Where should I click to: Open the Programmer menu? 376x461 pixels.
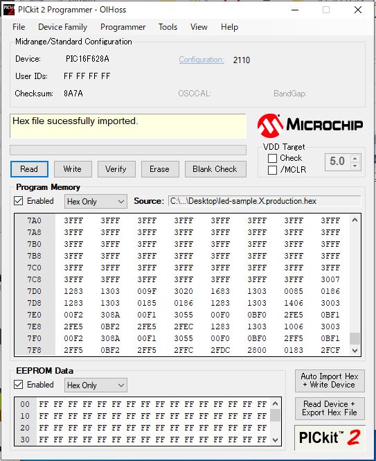(123, 27)
